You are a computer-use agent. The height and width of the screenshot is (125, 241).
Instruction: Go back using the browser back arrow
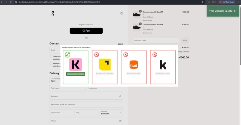click(1, 2)
